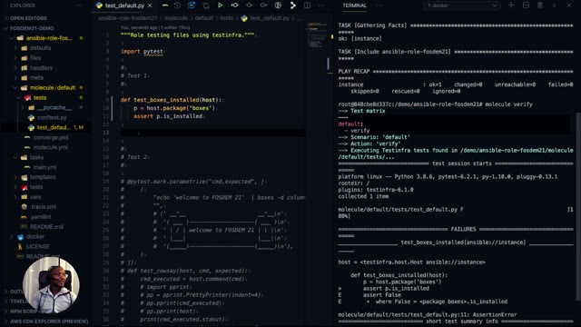The width and height of the screenshot is (581, 327).
Task: Close the terminal panel with X icon
Action: click(569, 5)
